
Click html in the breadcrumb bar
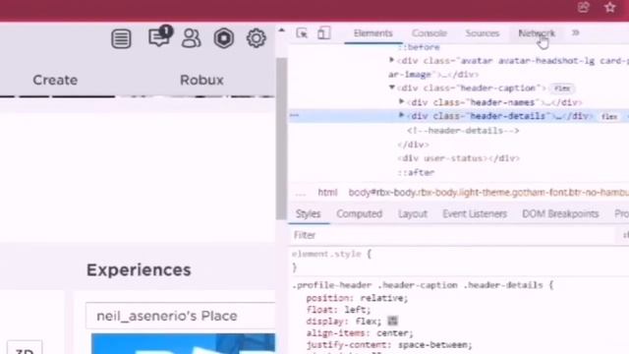[327, 193]
